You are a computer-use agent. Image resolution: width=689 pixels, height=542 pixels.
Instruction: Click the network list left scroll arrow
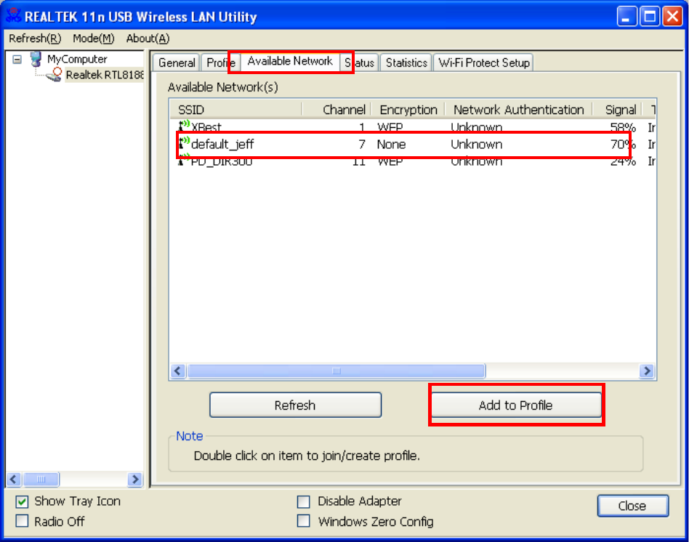coord(177,371)
